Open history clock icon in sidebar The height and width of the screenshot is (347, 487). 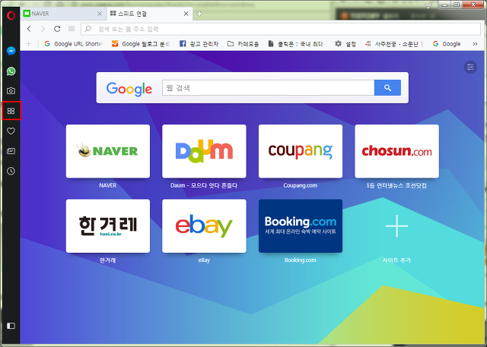click(x=11, y=171)
